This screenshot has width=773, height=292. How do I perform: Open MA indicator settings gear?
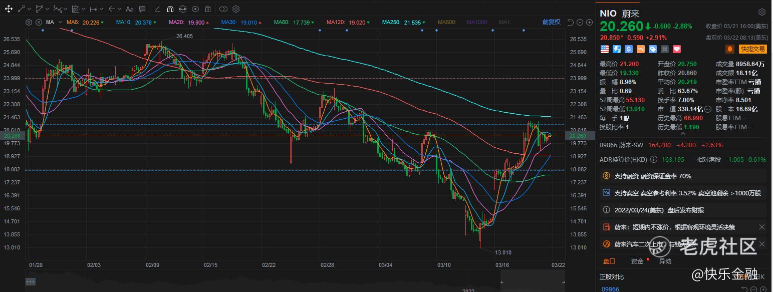click(29, 22)
